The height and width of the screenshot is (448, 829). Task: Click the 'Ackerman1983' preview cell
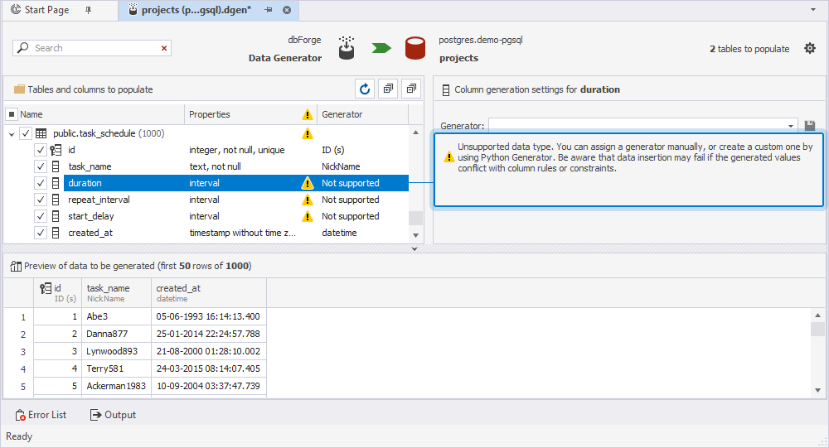coord(116,386)
